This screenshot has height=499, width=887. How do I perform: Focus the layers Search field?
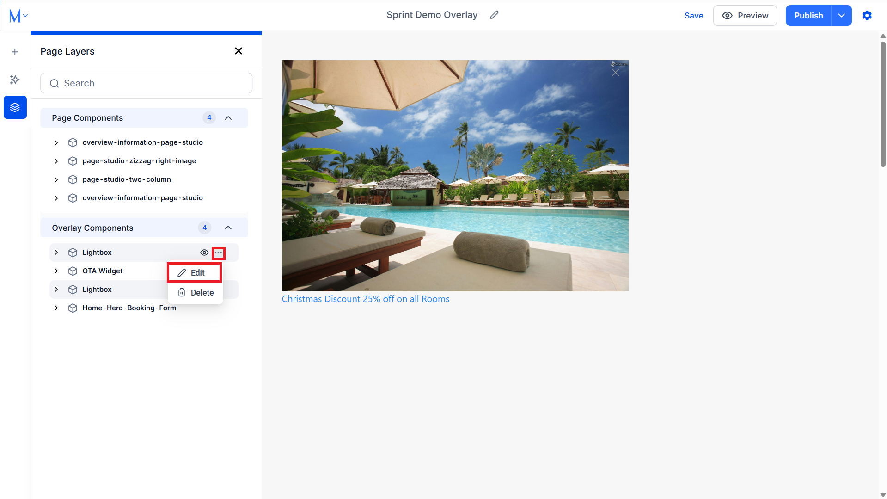pyautogui.click(x=146, y=83)
